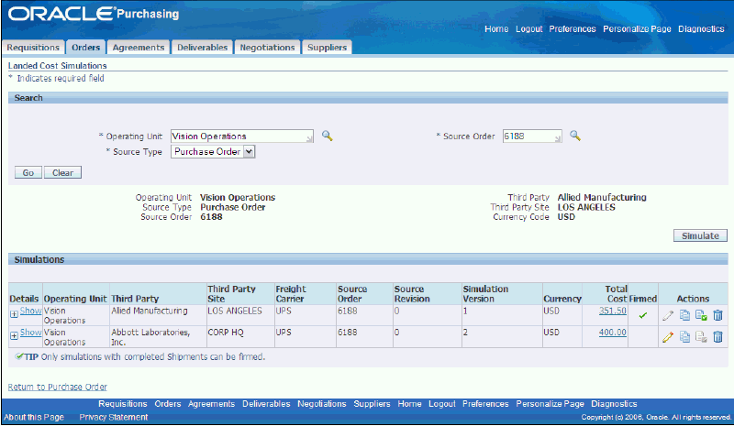Click Preferences in the footer

coord(485,403)
